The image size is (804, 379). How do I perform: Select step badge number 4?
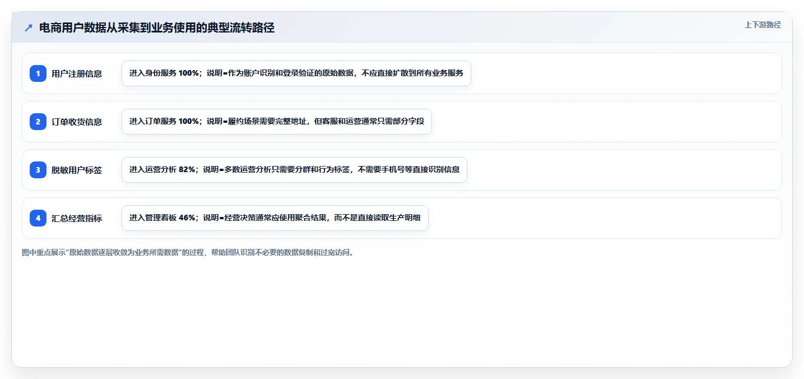pos(38,218)
